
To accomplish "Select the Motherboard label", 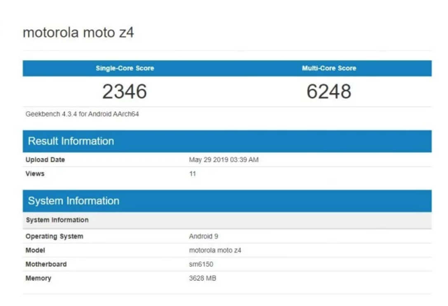I will pos(46,264).
